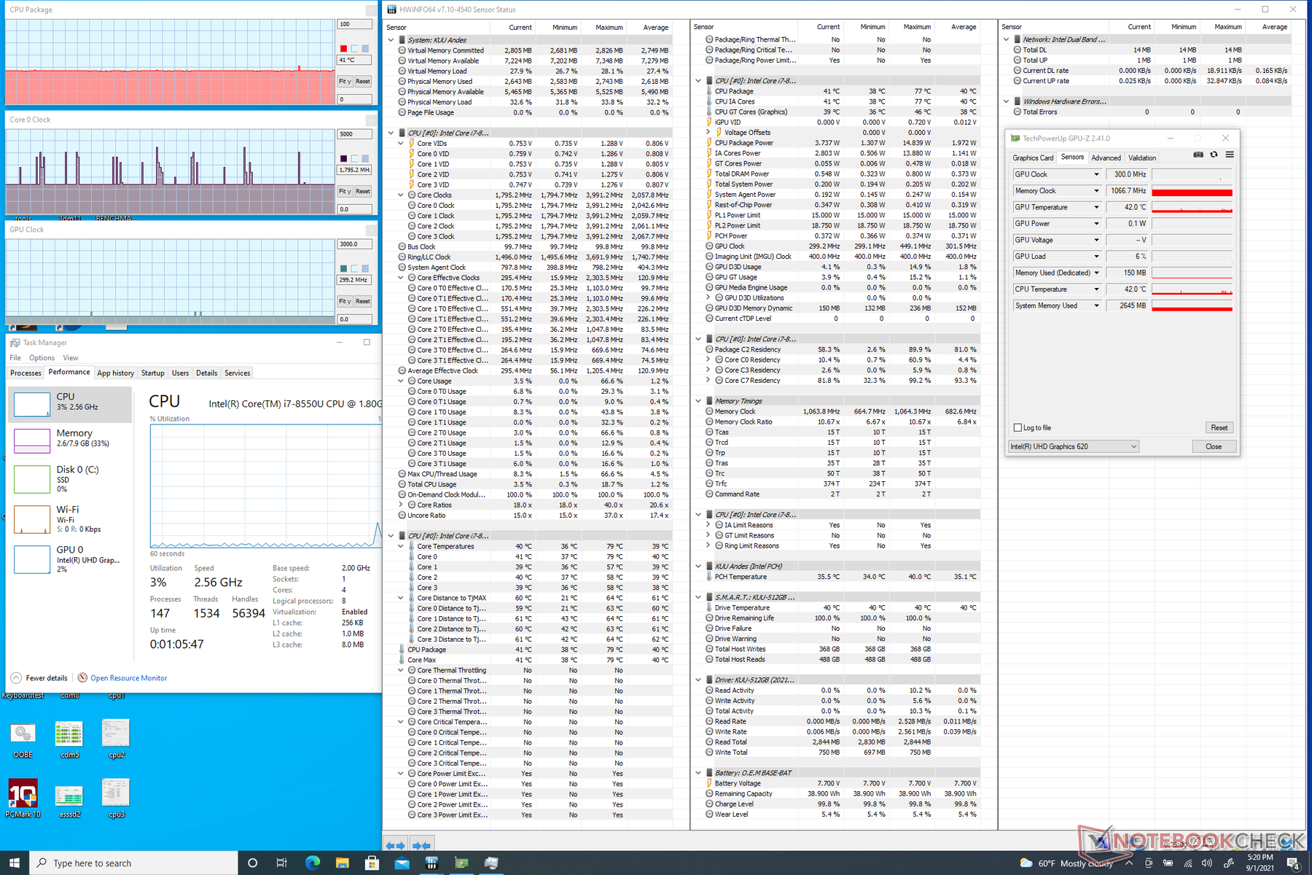Edit the 5000 max field in Core 0 Clock graph

(x=354, y=134)
